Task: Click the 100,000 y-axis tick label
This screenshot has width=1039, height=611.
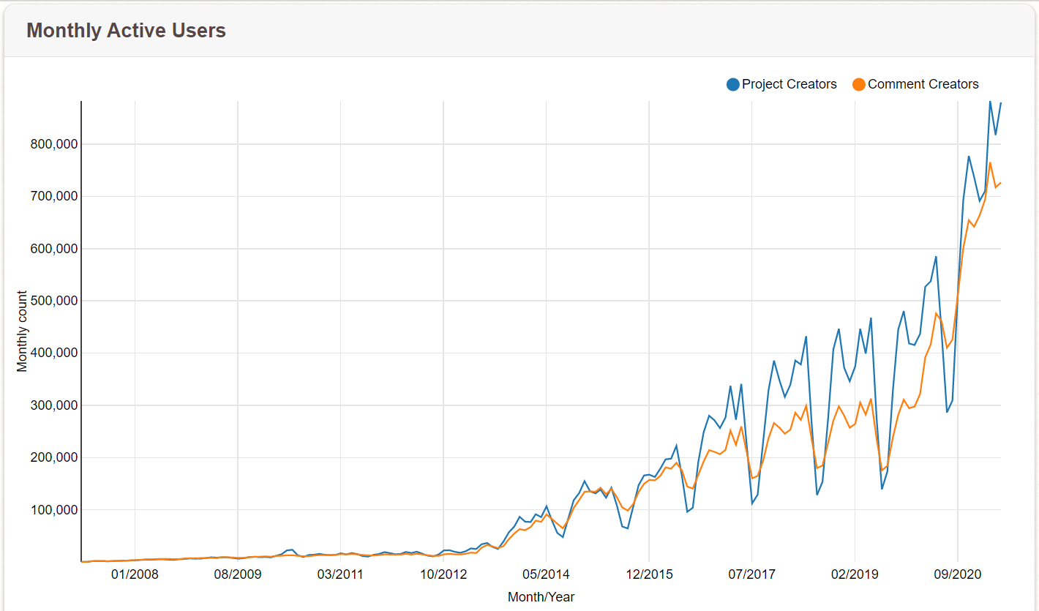Action: pyautogui.click(x=50, y=510)
